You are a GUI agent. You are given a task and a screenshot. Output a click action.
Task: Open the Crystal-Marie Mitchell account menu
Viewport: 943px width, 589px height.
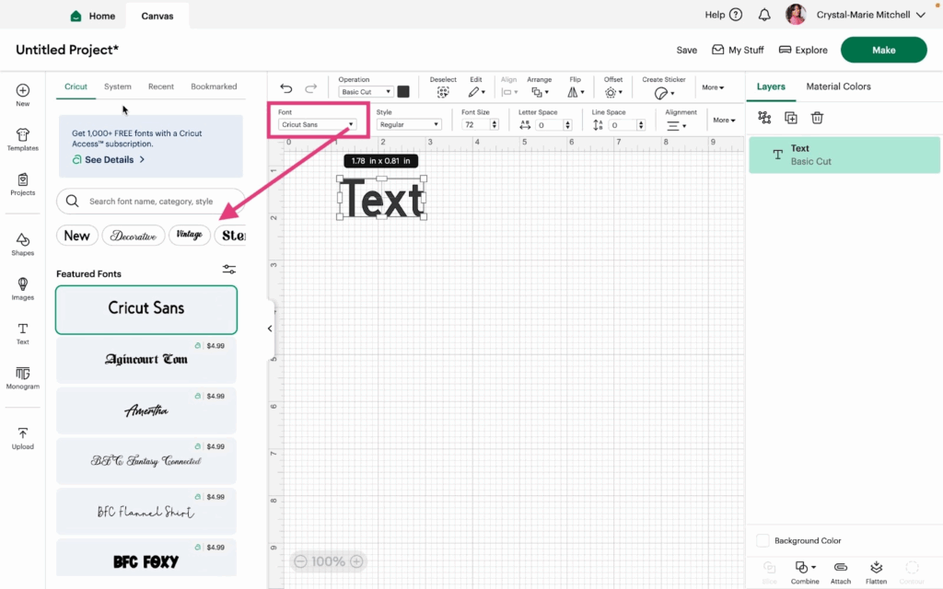click(870, 15)
